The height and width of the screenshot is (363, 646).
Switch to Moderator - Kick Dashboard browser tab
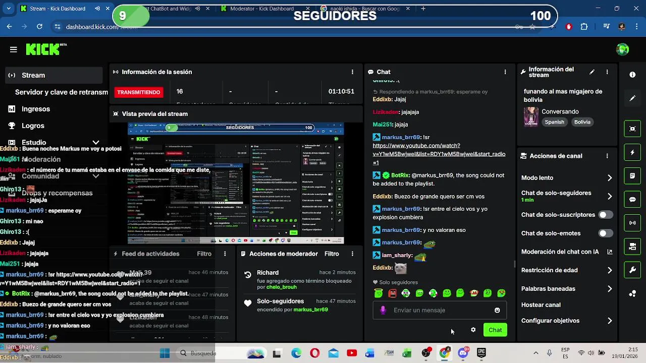[x=261, y=9]
